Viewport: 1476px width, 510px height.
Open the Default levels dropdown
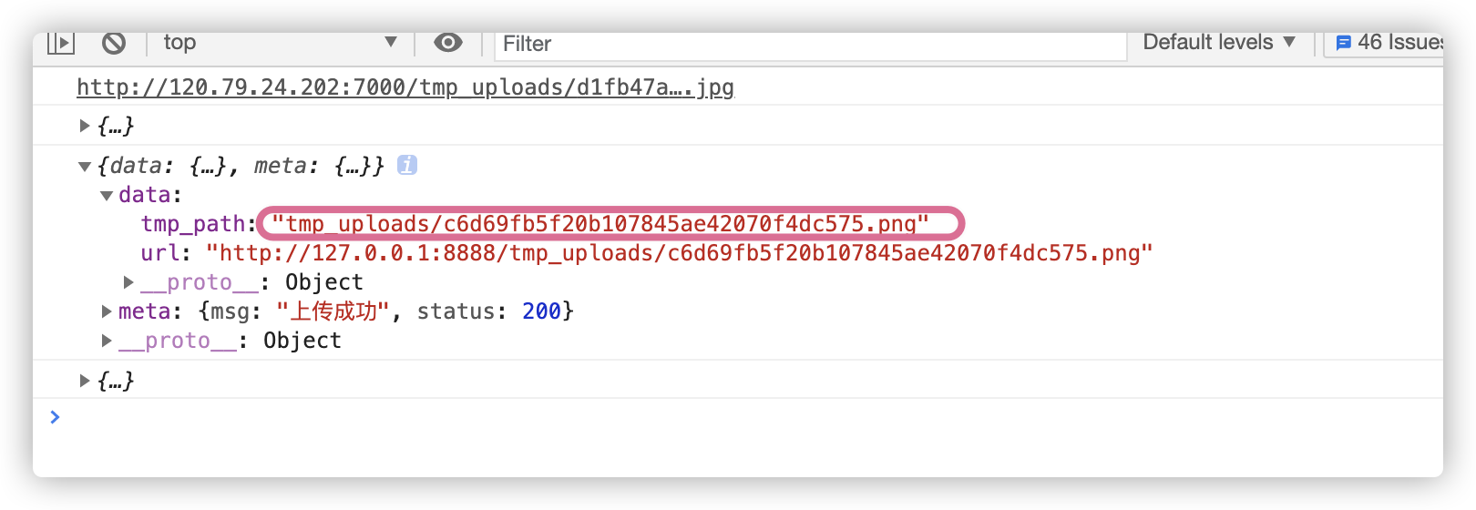[1219, 42]
